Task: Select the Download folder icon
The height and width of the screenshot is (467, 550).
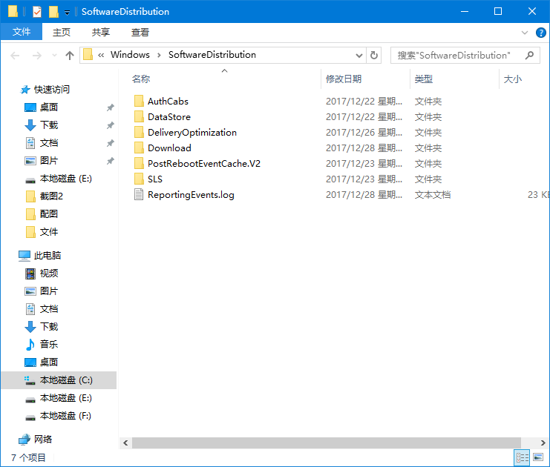Action: [x=139, y=148]
